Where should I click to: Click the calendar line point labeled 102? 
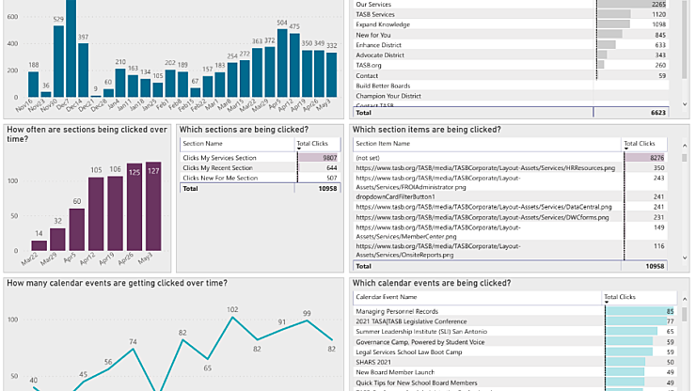(232, 321)
